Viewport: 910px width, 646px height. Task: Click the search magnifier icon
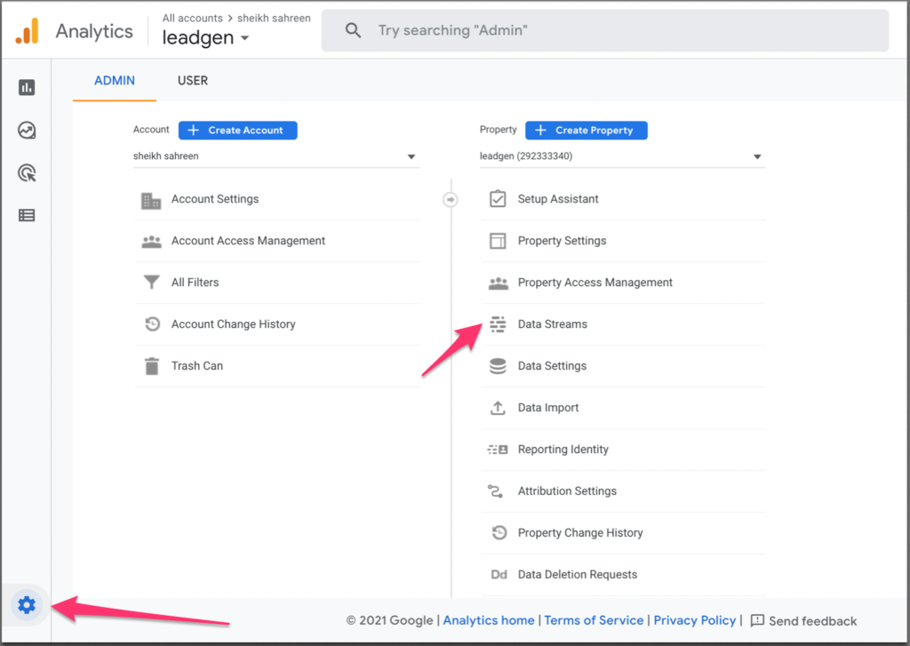pos(353,30)
